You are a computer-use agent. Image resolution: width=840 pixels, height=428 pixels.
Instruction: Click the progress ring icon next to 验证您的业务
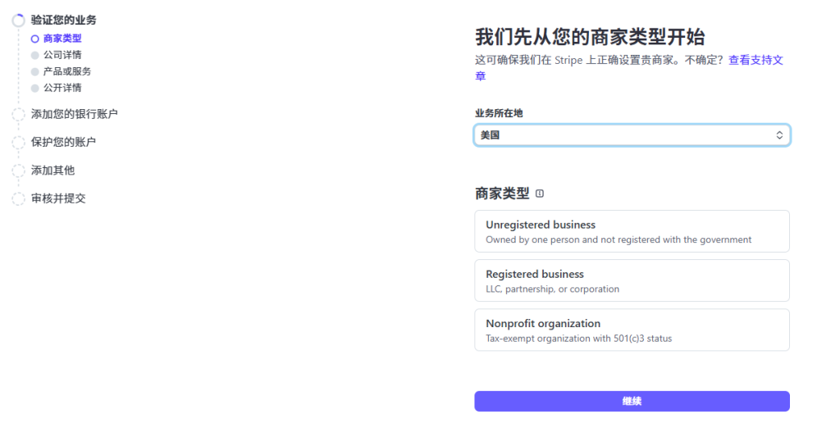pos(18,20)
